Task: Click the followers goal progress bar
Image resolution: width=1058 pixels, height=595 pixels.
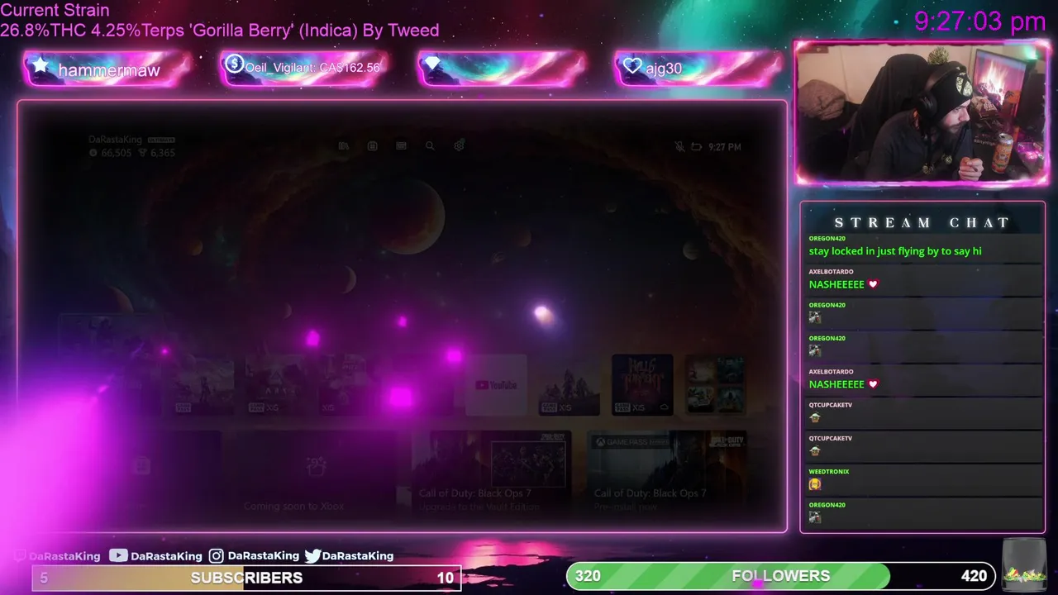Action: tap(781, 576)
